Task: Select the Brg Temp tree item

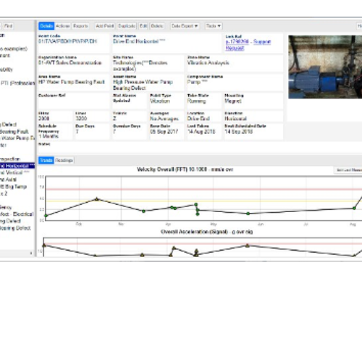Action: pyautogui.click(x=14, y=187)
